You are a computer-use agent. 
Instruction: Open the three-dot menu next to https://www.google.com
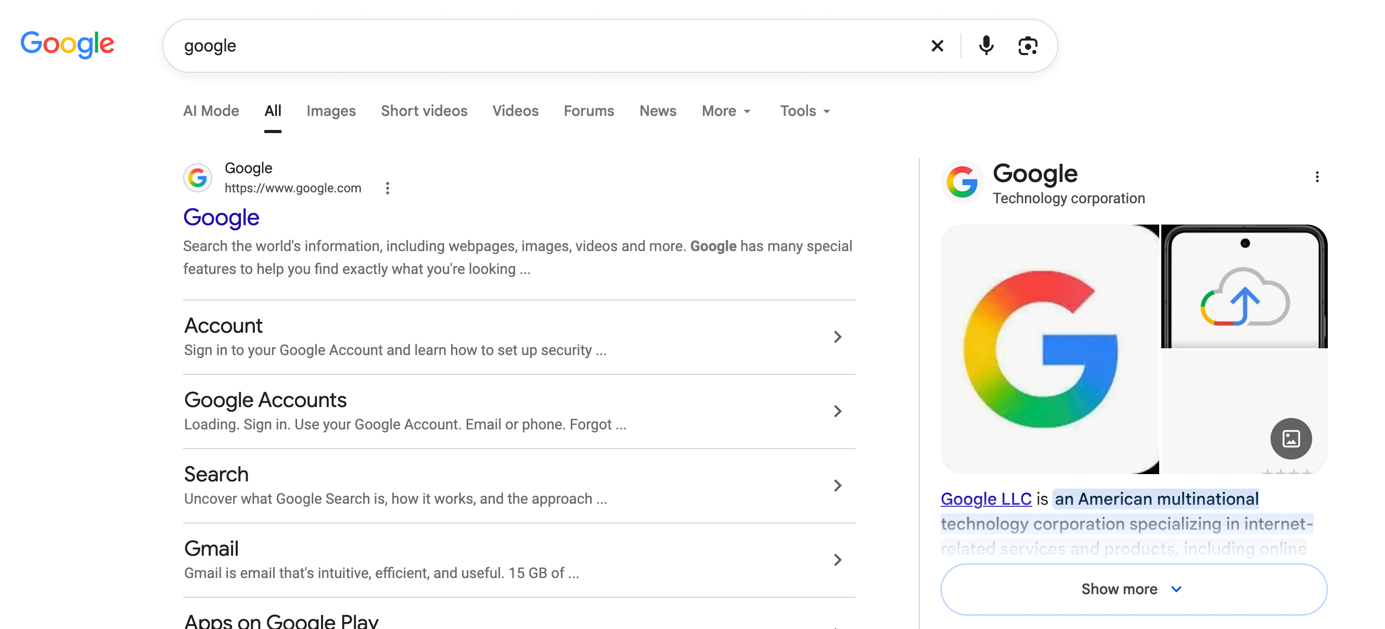(387, 188)
